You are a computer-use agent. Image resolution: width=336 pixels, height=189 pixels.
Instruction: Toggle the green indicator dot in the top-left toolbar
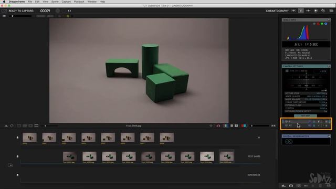point(68,16)
